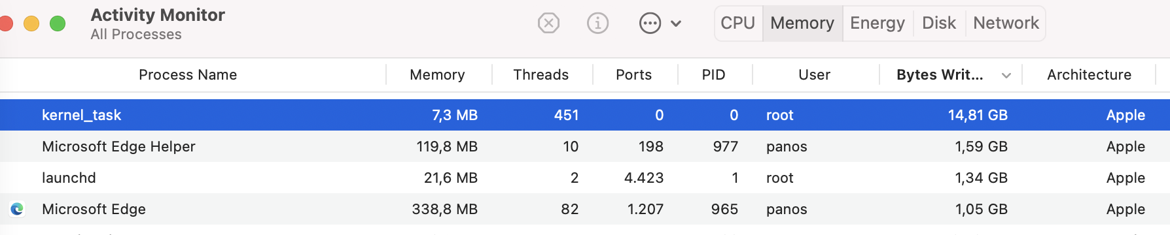The width and height of the screenshot is (1170, 235).
Task: Click the 14,81 GB bytes written value
Action: tap(978, 115)
